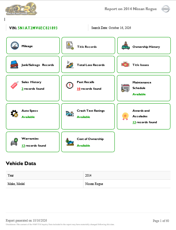Click the Vehicle Data heading
The height and width of the screenshot is (230, 176).
pos(21,163)
